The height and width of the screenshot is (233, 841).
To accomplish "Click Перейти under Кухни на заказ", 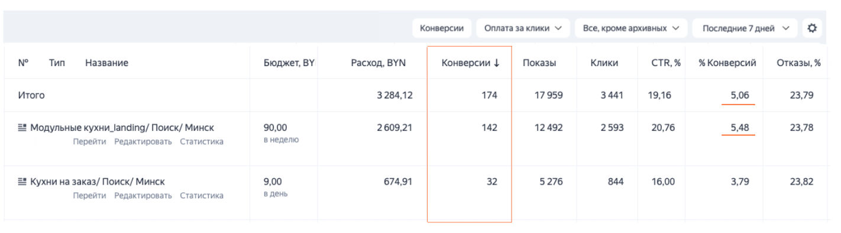I will pyautogui.click(x=90, y=196).
